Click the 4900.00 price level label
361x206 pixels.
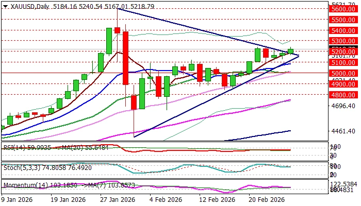coord(344,83)
